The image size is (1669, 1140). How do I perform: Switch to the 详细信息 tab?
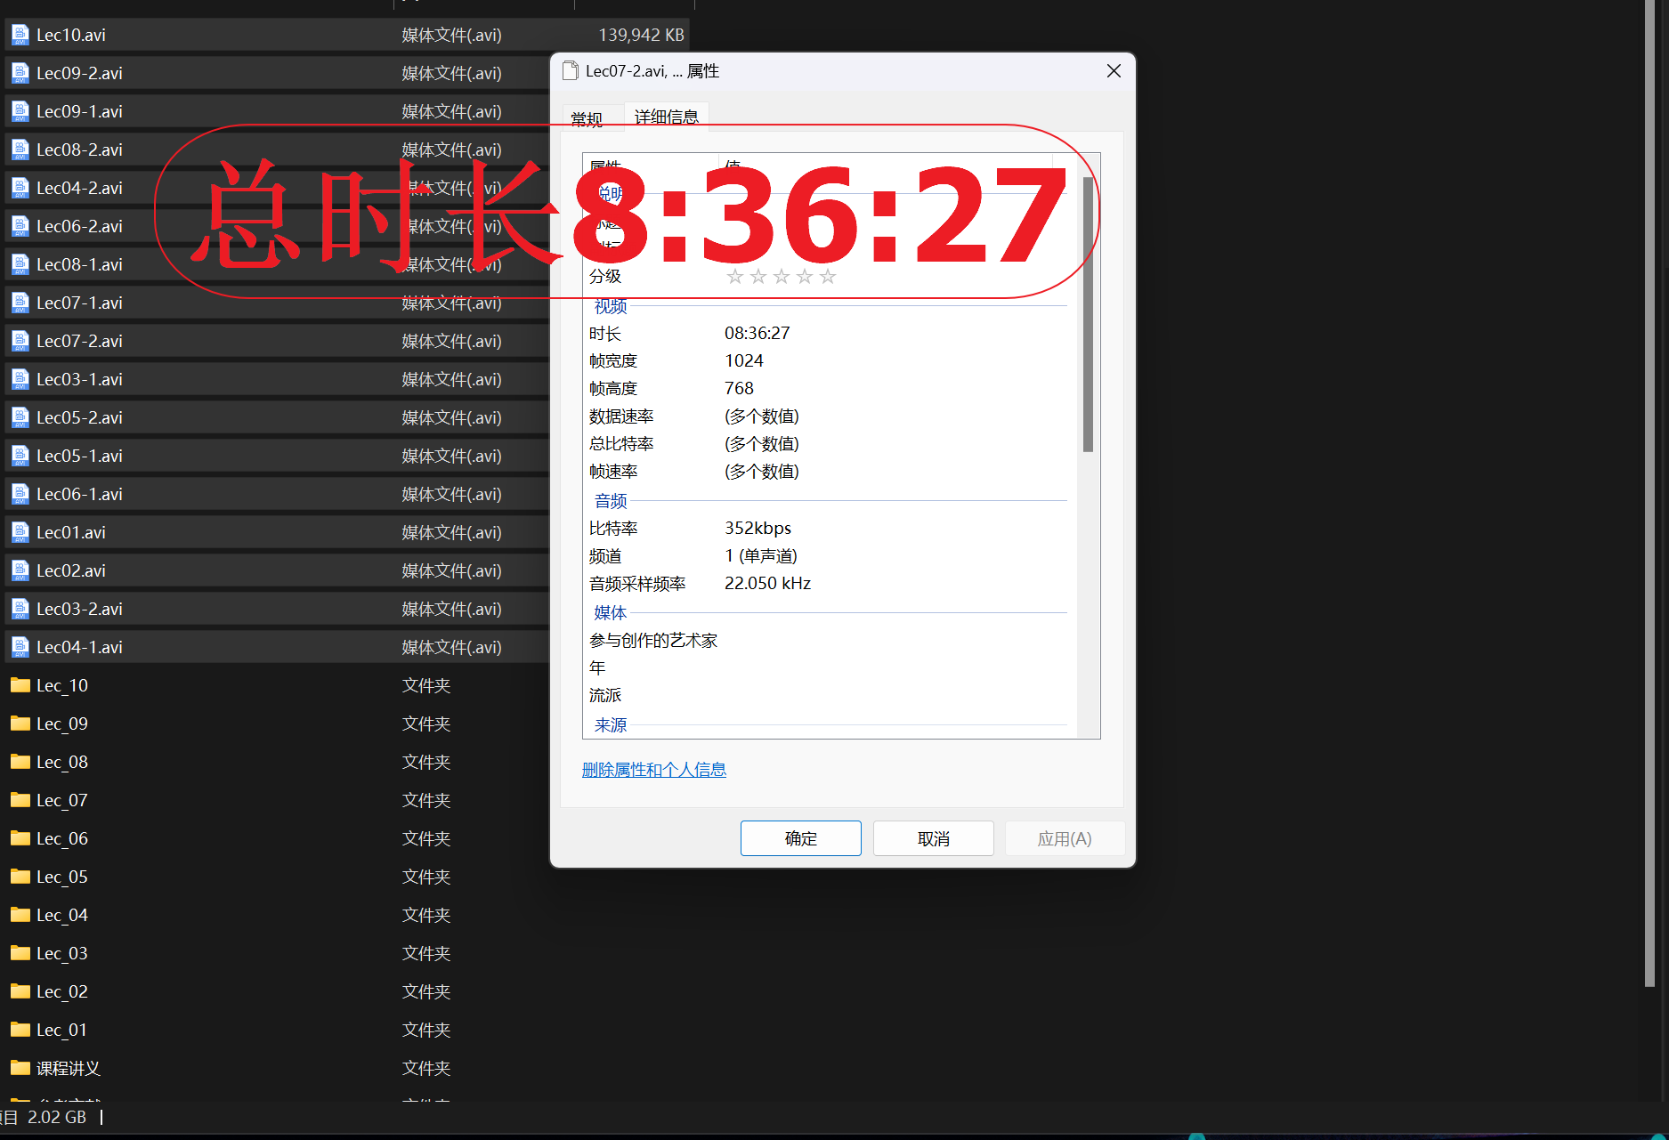pyautogui.click(x=667, y=117)
